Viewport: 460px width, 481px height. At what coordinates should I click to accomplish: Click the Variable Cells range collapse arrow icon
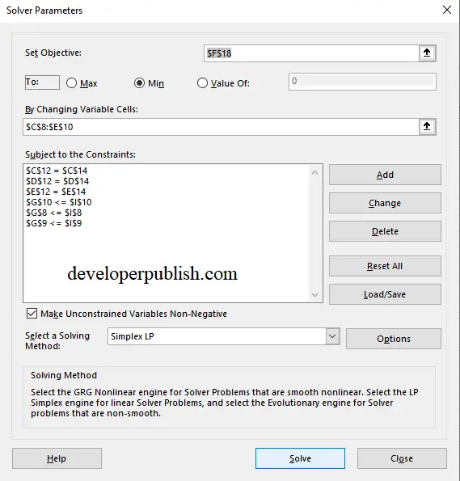pyautogui.click(x=427, y=127)
